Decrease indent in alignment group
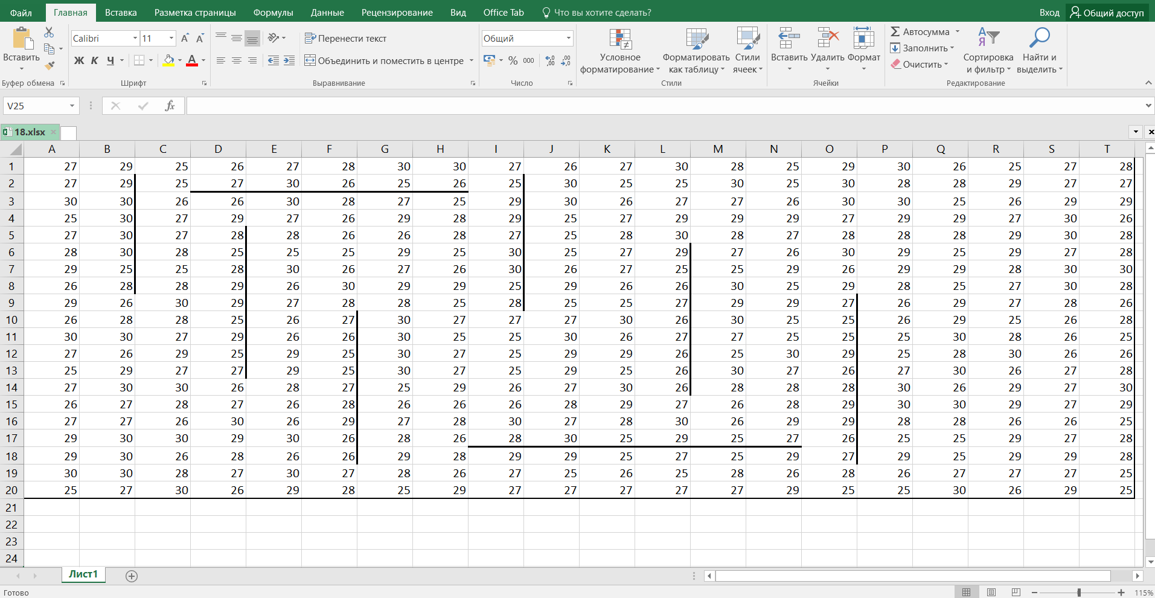This screenshot has width=1155, height=598. pyautogui.click(x=274, y=60)
